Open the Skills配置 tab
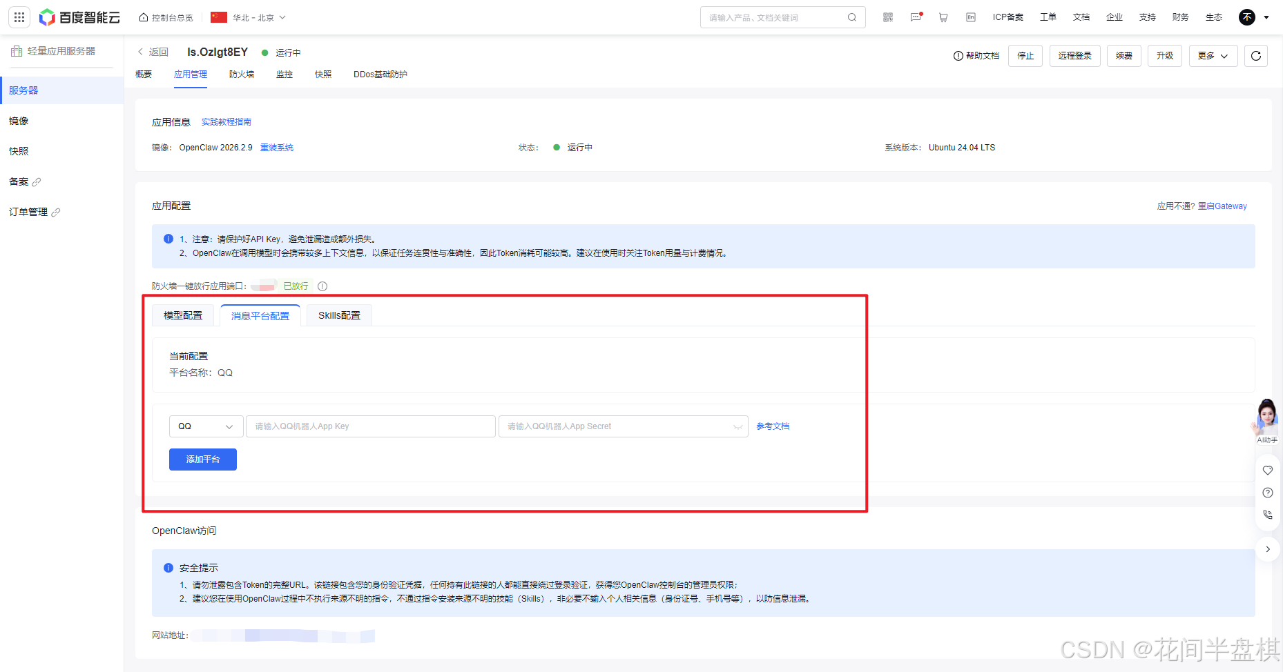Image resolution: width=1283 pixels, height=672 pixels. (339, 315)
